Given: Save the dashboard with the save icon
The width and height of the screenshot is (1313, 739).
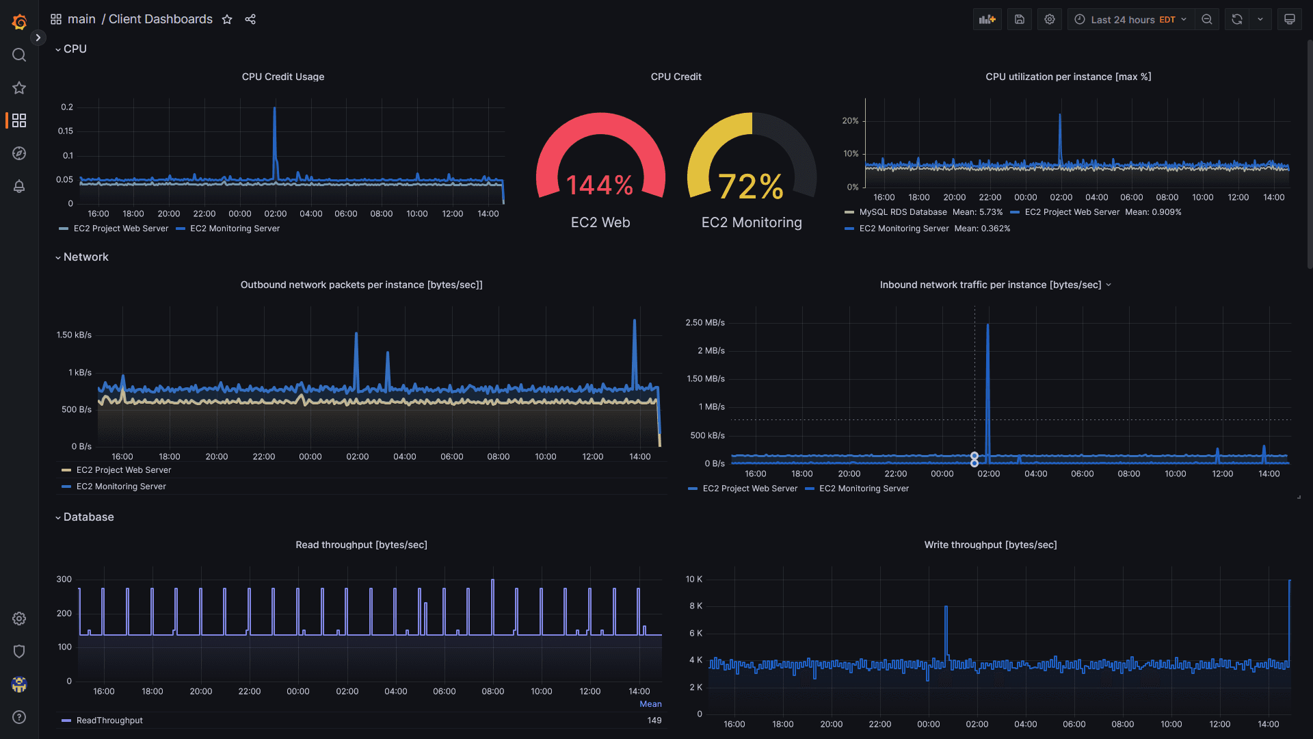Looking at the screenshot, I should tap(1020, 19).
